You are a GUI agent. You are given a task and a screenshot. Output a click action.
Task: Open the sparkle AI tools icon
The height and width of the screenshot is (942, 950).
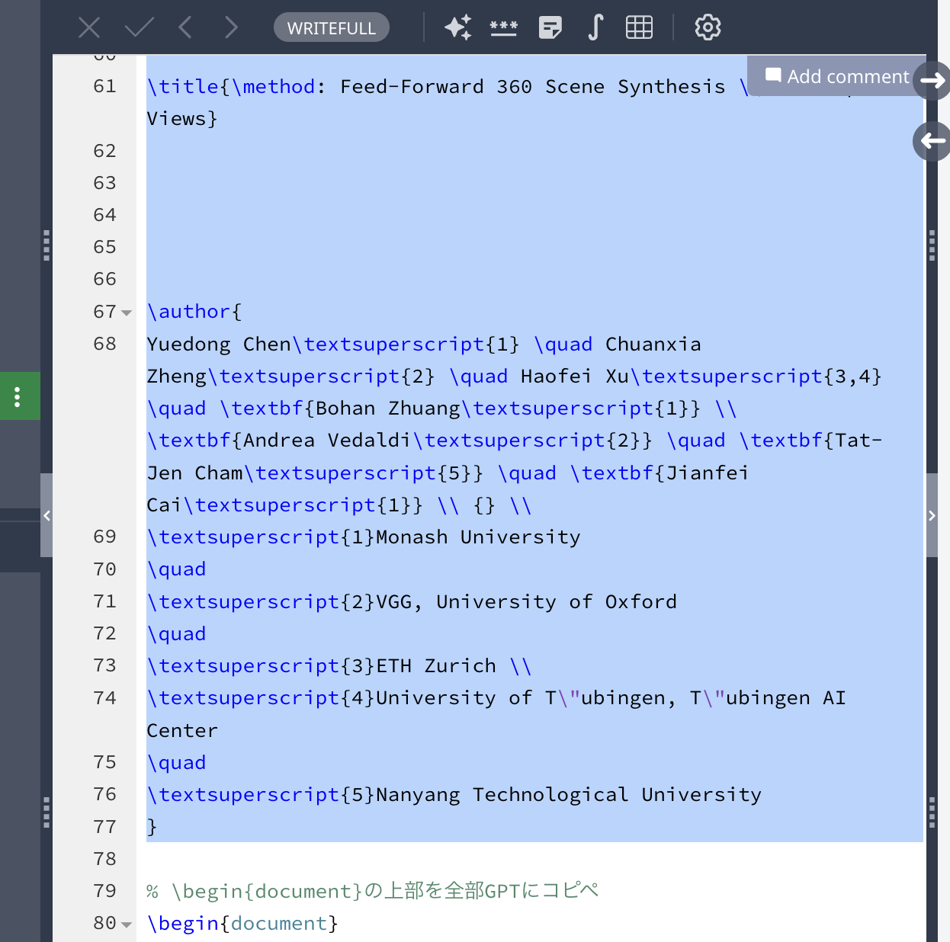pos(458,27)
